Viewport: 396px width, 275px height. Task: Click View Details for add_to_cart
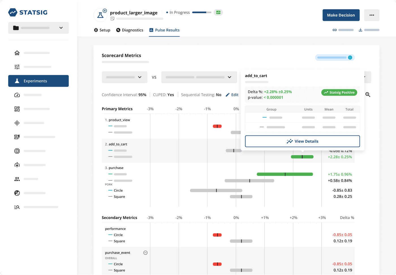[x=302, y=141]
